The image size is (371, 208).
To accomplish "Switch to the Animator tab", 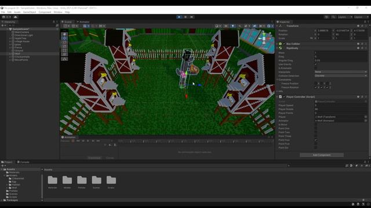I will 83,22.
